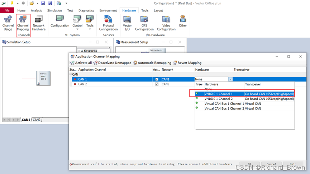The width and height of the screenshot is (310, 174).
Task: Open Channel Mapping in Hardware ribbon
Action: [x=23, y=23]
